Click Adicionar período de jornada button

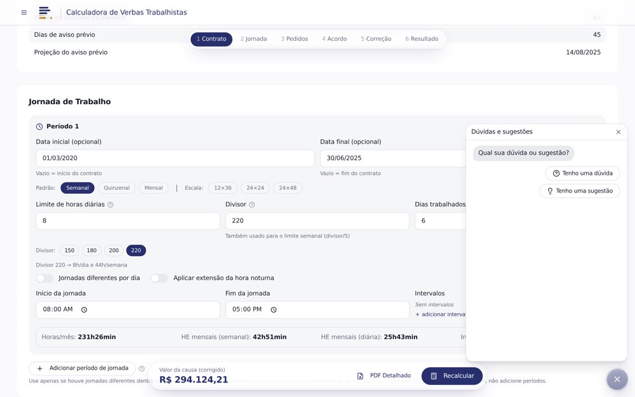(82, 368)
